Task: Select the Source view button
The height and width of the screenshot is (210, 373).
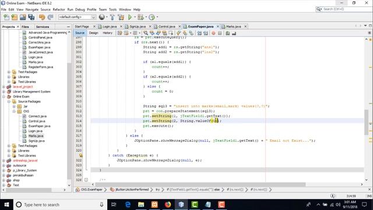Action: click(x=80, y=33)
